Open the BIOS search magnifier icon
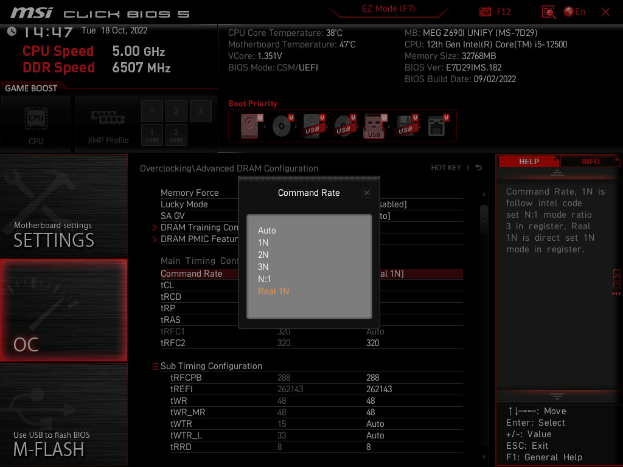This screenshot has height=467, width=623. coord(548,12)
